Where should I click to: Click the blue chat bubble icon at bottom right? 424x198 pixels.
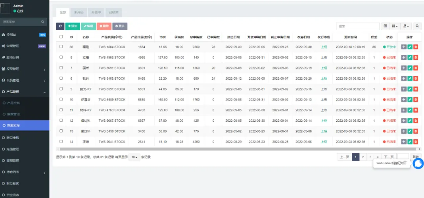point(418,163)
